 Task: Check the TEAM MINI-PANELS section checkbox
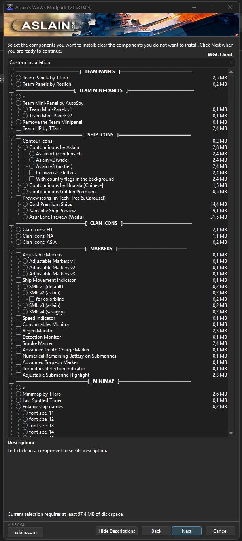pos(11,90)
